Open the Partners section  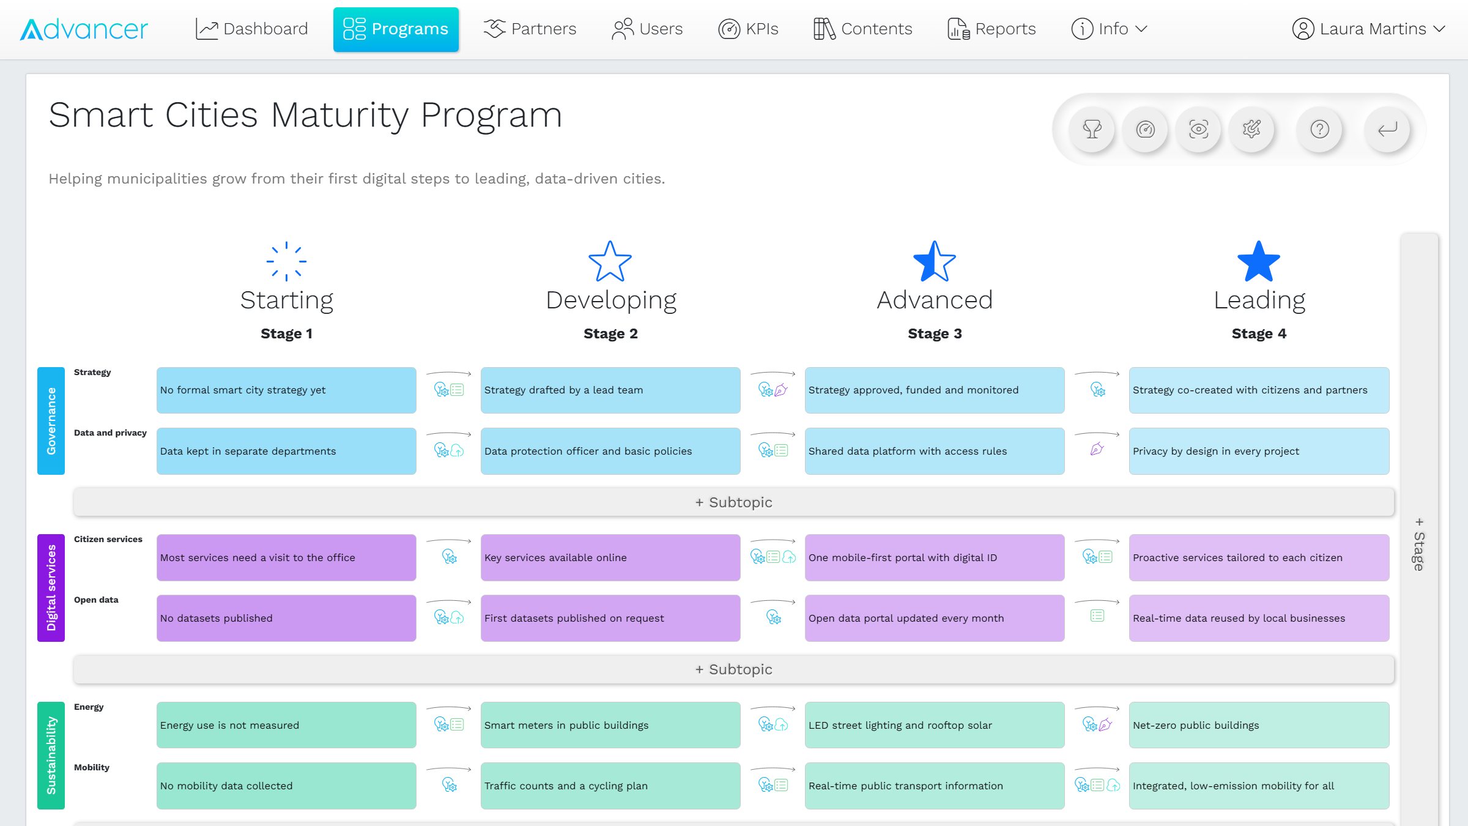[x=530, y=29]
